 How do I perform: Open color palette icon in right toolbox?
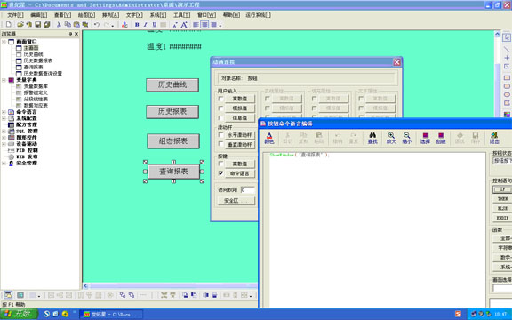(x=507, y=115)
